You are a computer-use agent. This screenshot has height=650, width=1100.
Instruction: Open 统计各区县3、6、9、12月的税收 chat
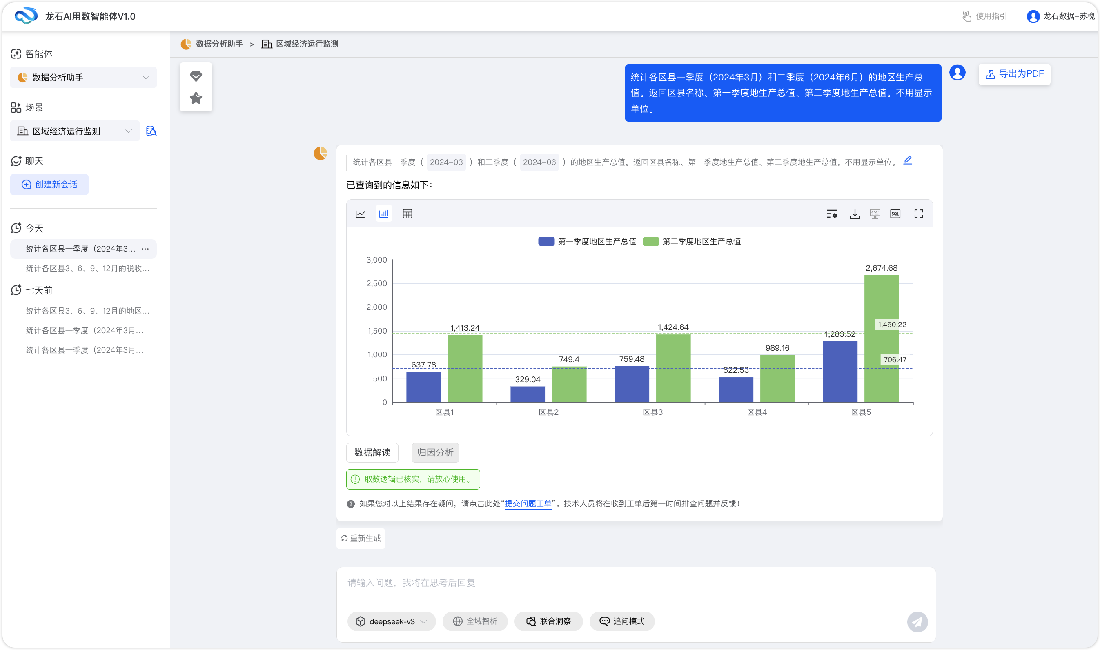(87, 268)
